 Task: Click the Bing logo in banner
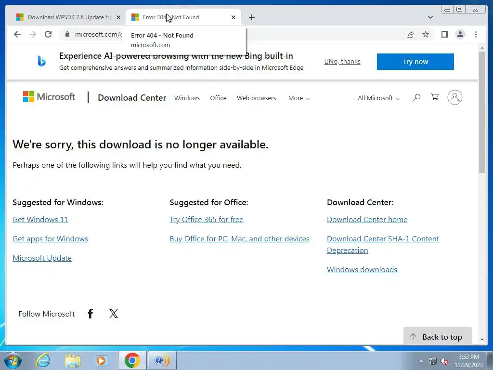click(x=41, y=61)
